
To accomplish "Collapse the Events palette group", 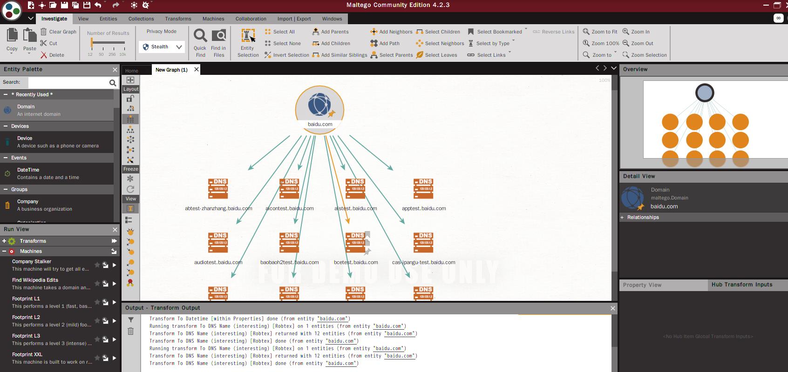I will tap(6, 158).
